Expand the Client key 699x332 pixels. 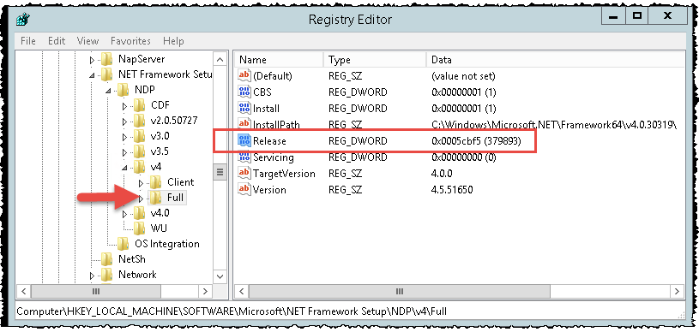141,183
